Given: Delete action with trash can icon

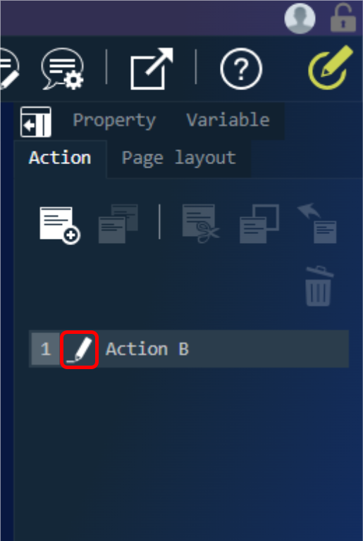Looking at the screenshot, I should (x=319, y=286).
